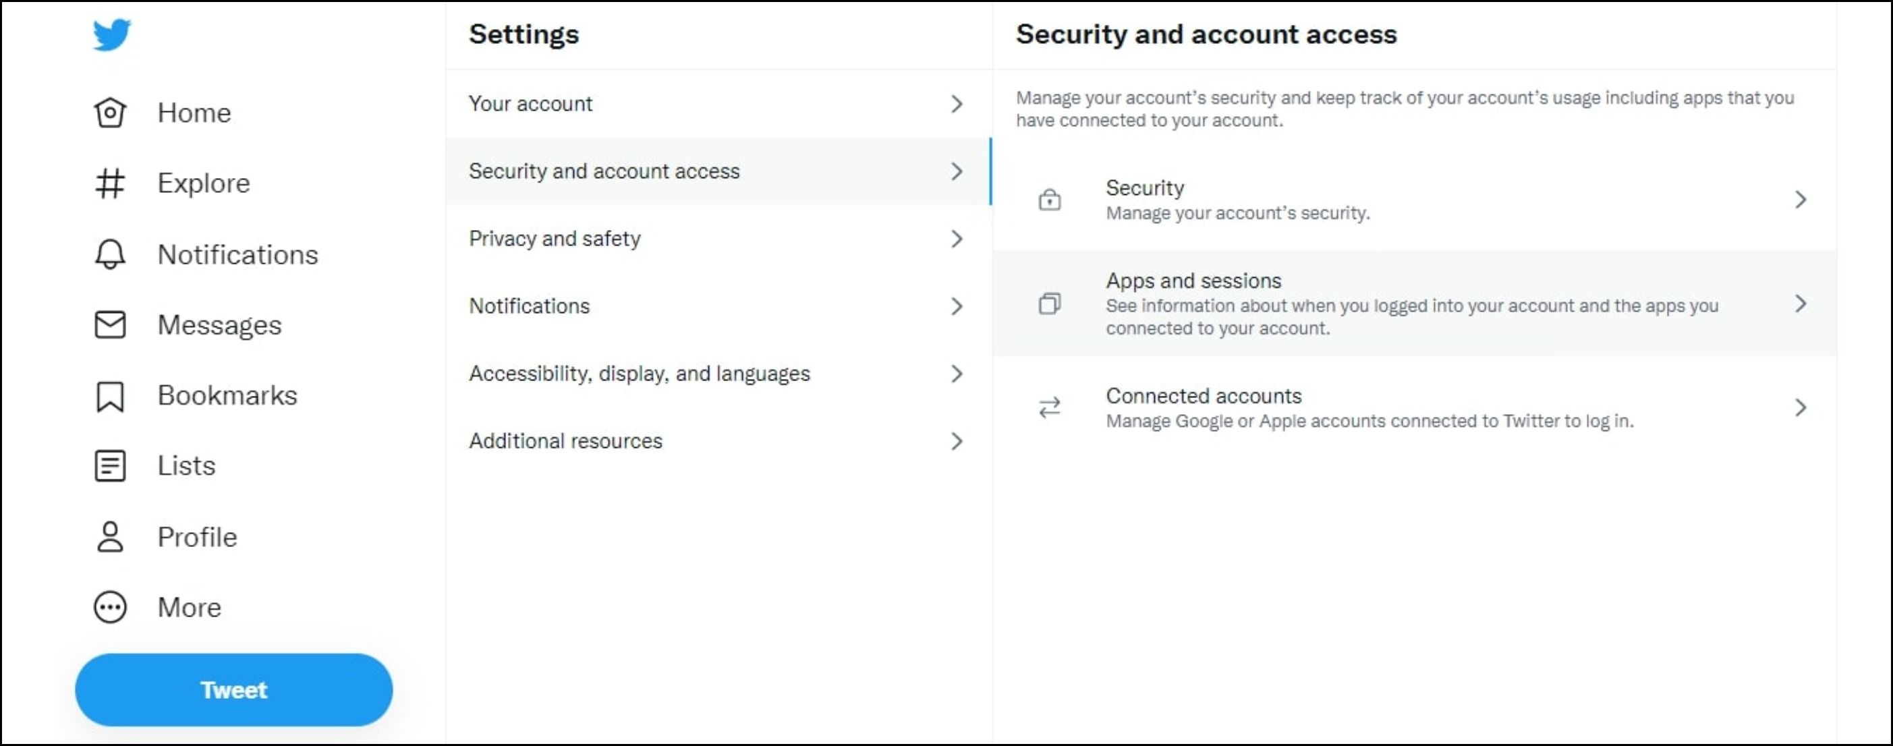The width and height of the screenshot is (1893, 746).
Task: Expand the Apps and sessions chevron
Action: 1801,304
